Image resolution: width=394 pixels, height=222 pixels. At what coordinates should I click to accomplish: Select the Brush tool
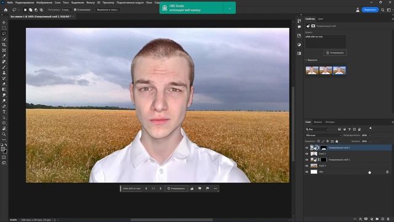coord(4,67)
